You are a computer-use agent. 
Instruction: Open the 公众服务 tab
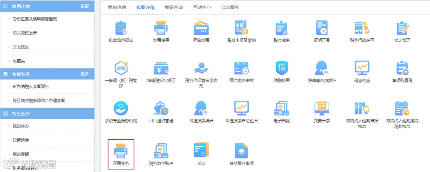pos(230,8)
